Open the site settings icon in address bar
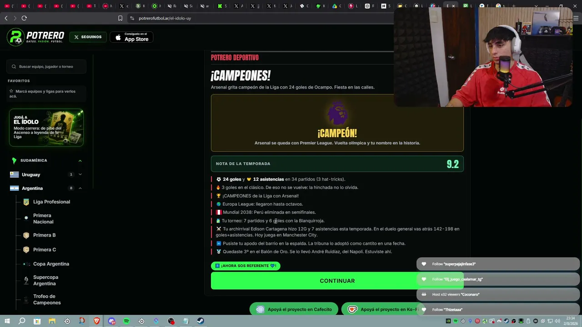582x327 pixels. coord(132,18)
